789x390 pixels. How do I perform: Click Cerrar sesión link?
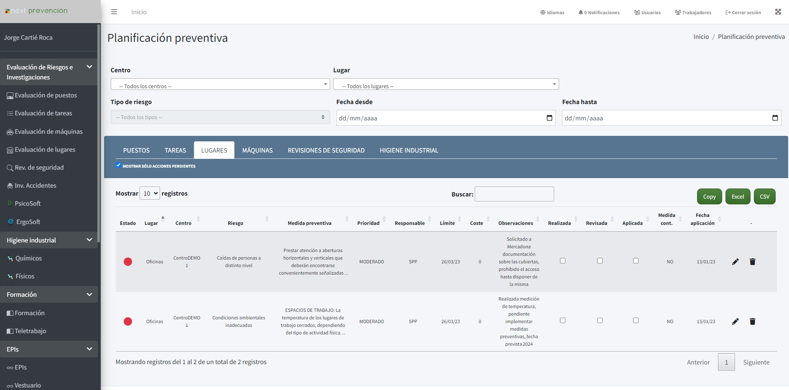[x=743, y=13]
